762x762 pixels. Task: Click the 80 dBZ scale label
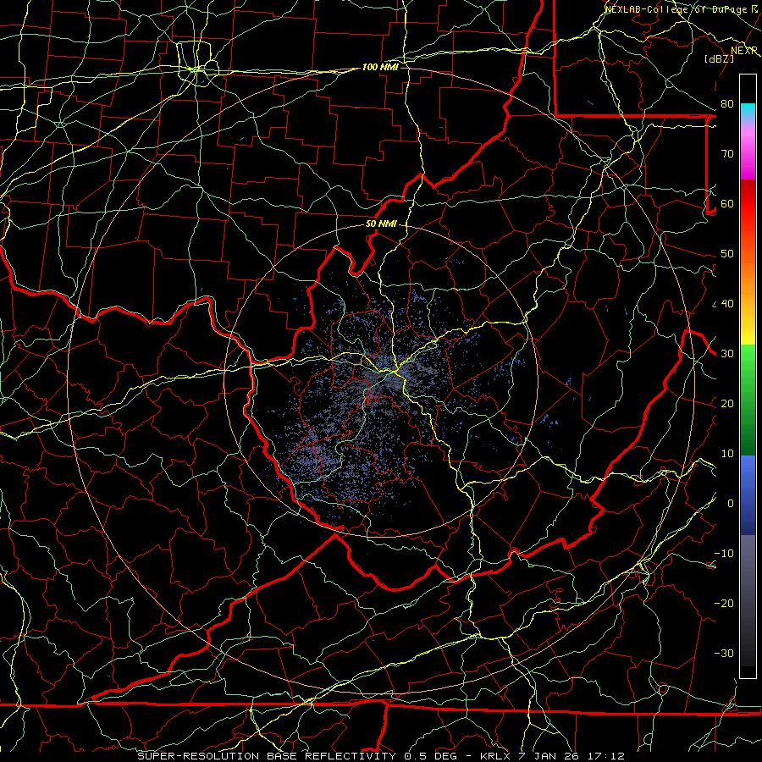[727, 104]
